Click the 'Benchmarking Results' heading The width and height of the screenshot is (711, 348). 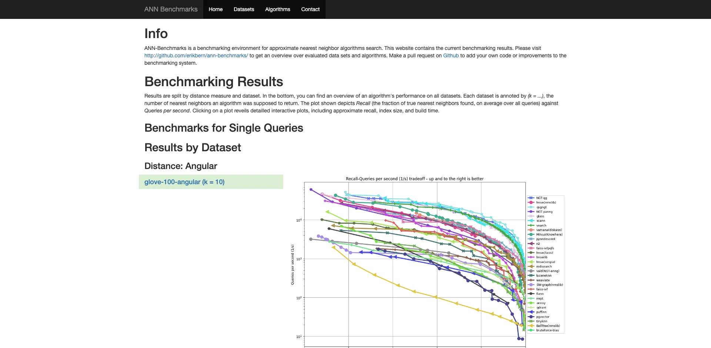tap(214, 82)
